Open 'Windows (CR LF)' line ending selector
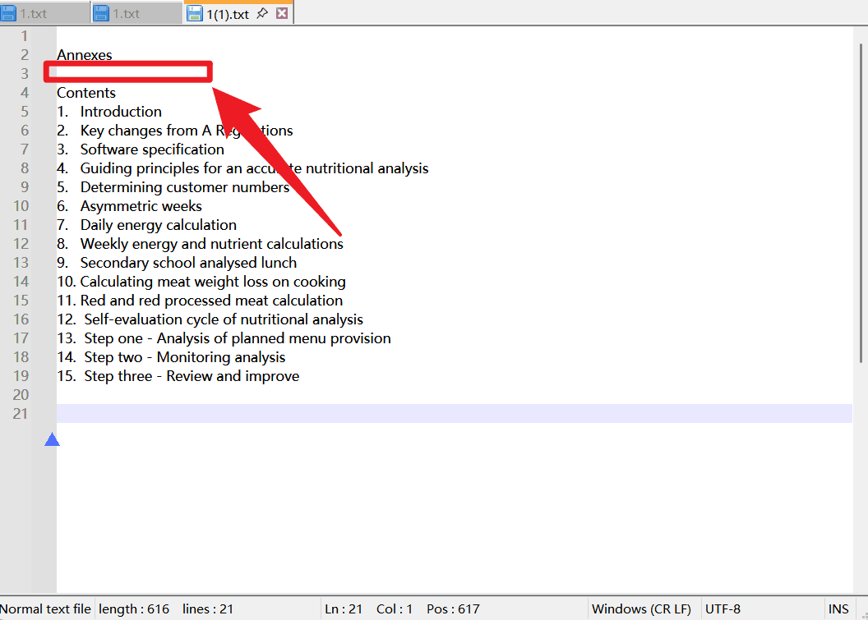 pyautogui.click(x=641, y=609)
